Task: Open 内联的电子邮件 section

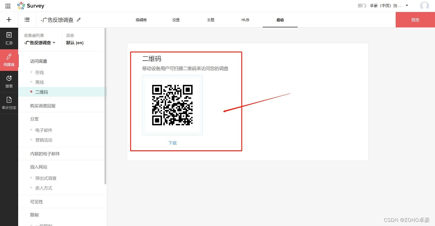Action: point(45,154)
